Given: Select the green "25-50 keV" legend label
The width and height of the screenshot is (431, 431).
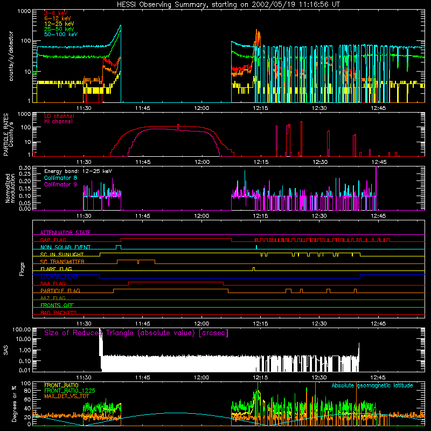Looking at the screenshot, I should [59, 29].
